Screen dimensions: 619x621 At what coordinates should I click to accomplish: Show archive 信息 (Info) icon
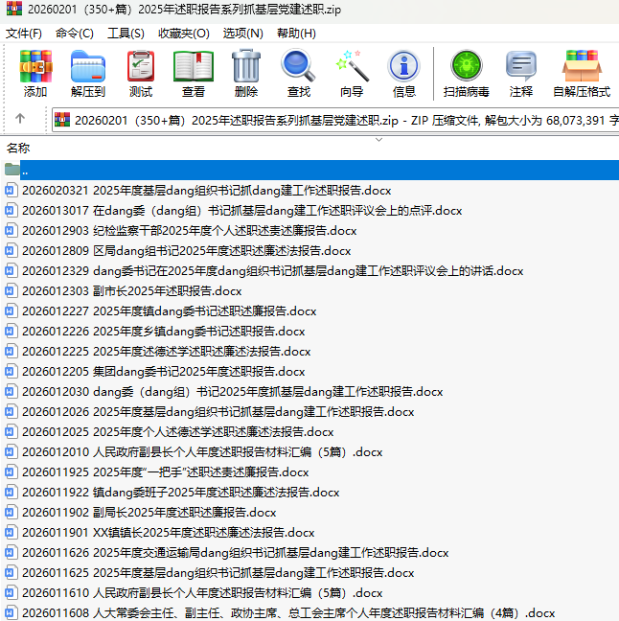404,74
